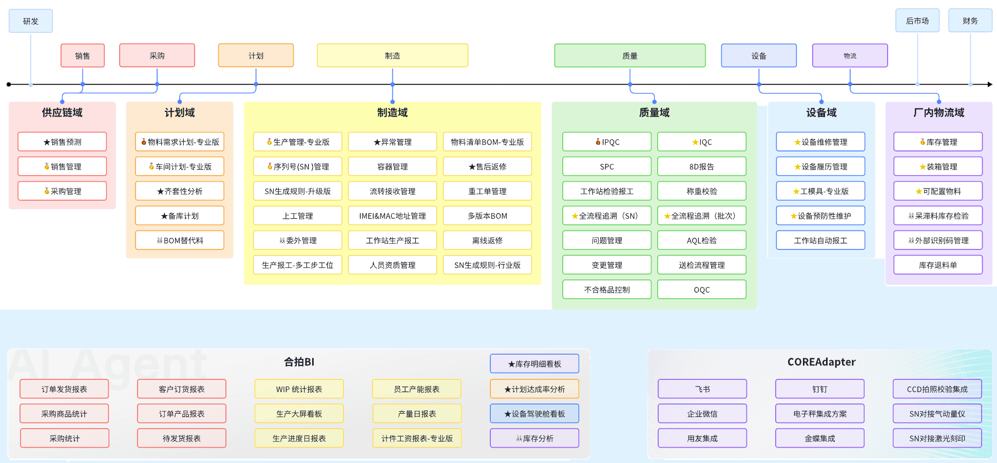
Task: Select ★IQC quality module
Action: point(702,142)
